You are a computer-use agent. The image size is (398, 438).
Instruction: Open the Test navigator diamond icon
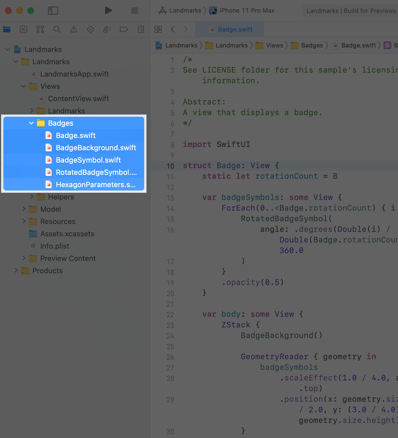91,29
